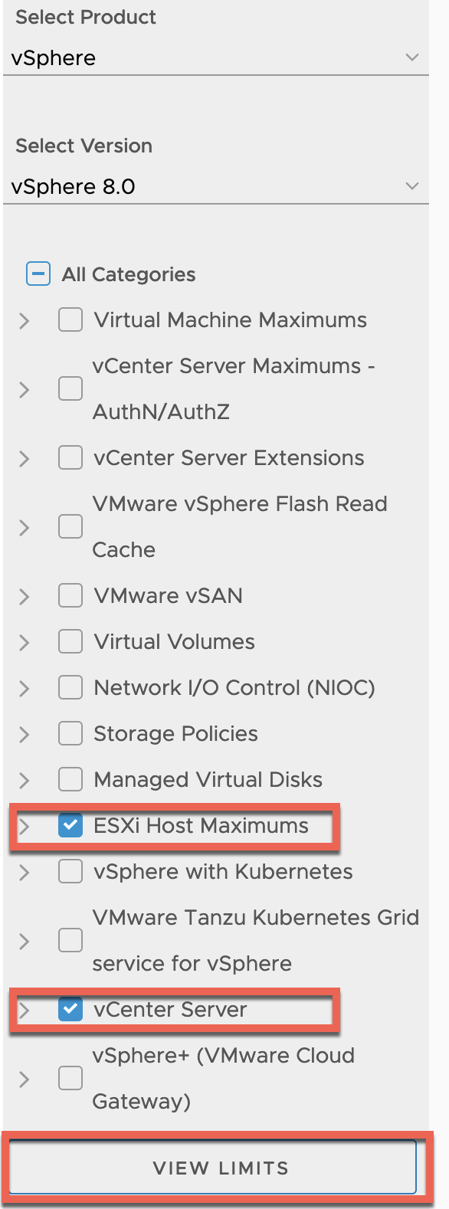Enable the vCenter Server Extensions checkbox

pos(70,457)
